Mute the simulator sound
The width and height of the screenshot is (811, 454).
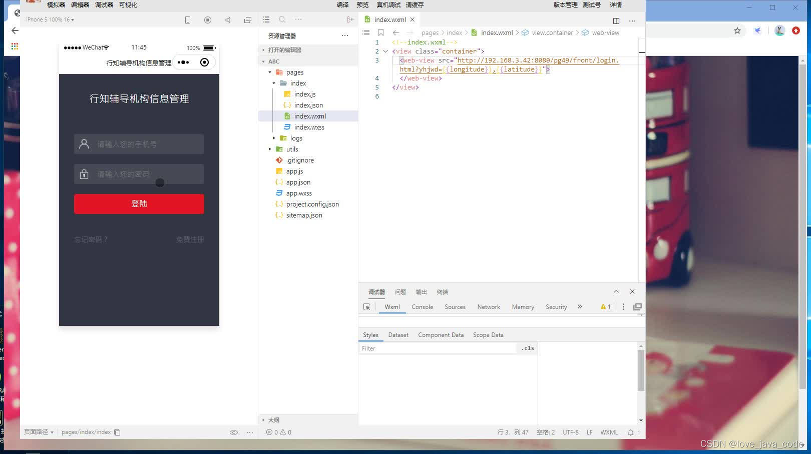coord(228,20)
